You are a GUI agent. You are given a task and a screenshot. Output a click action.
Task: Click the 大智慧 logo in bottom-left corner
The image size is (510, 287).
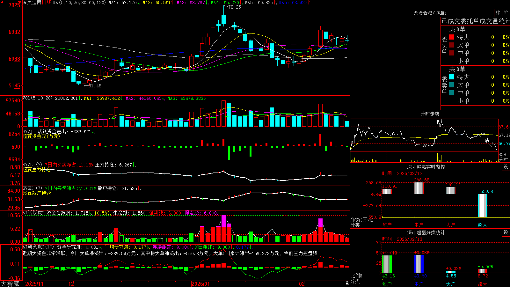[x=10, y=284]
